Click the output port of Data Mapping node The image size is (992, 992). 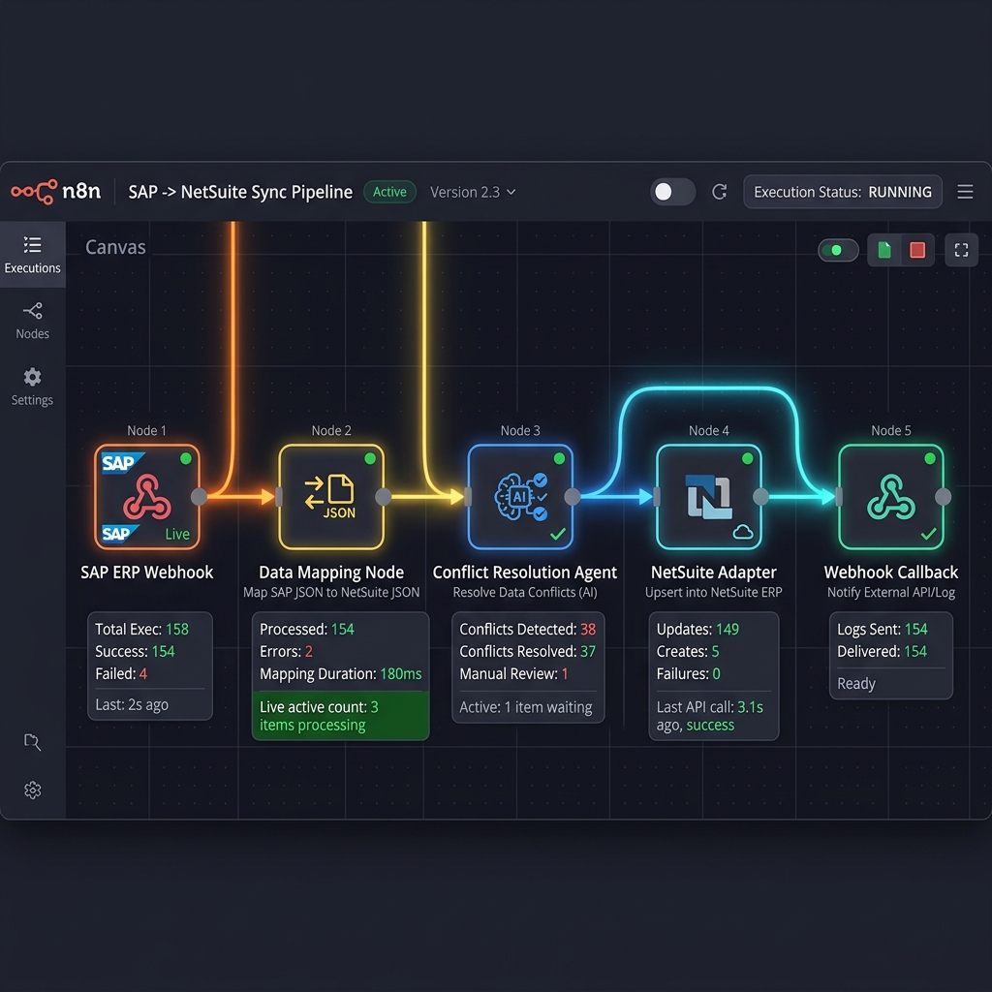tap(383, 497)
